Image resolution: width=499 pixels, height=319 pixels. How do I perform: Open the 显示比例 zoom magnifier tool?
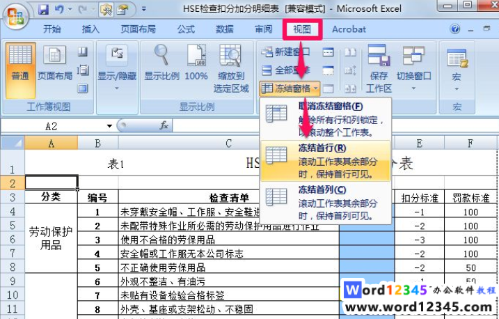pos(161,64)
